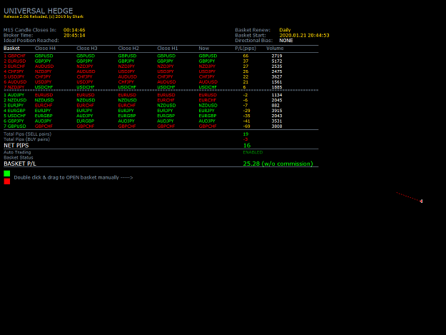Click P/L value -69 pips
This screenshot has width=446, height=335.
click(x=246, y=126)
